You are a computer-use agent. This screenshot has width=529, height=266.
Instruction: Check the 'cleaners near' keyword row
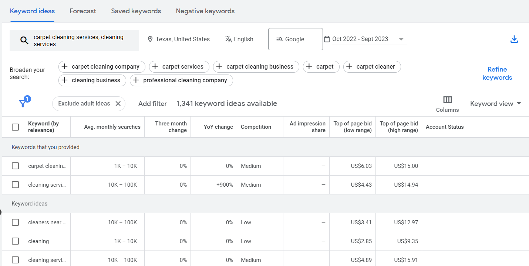pos(15,222)
